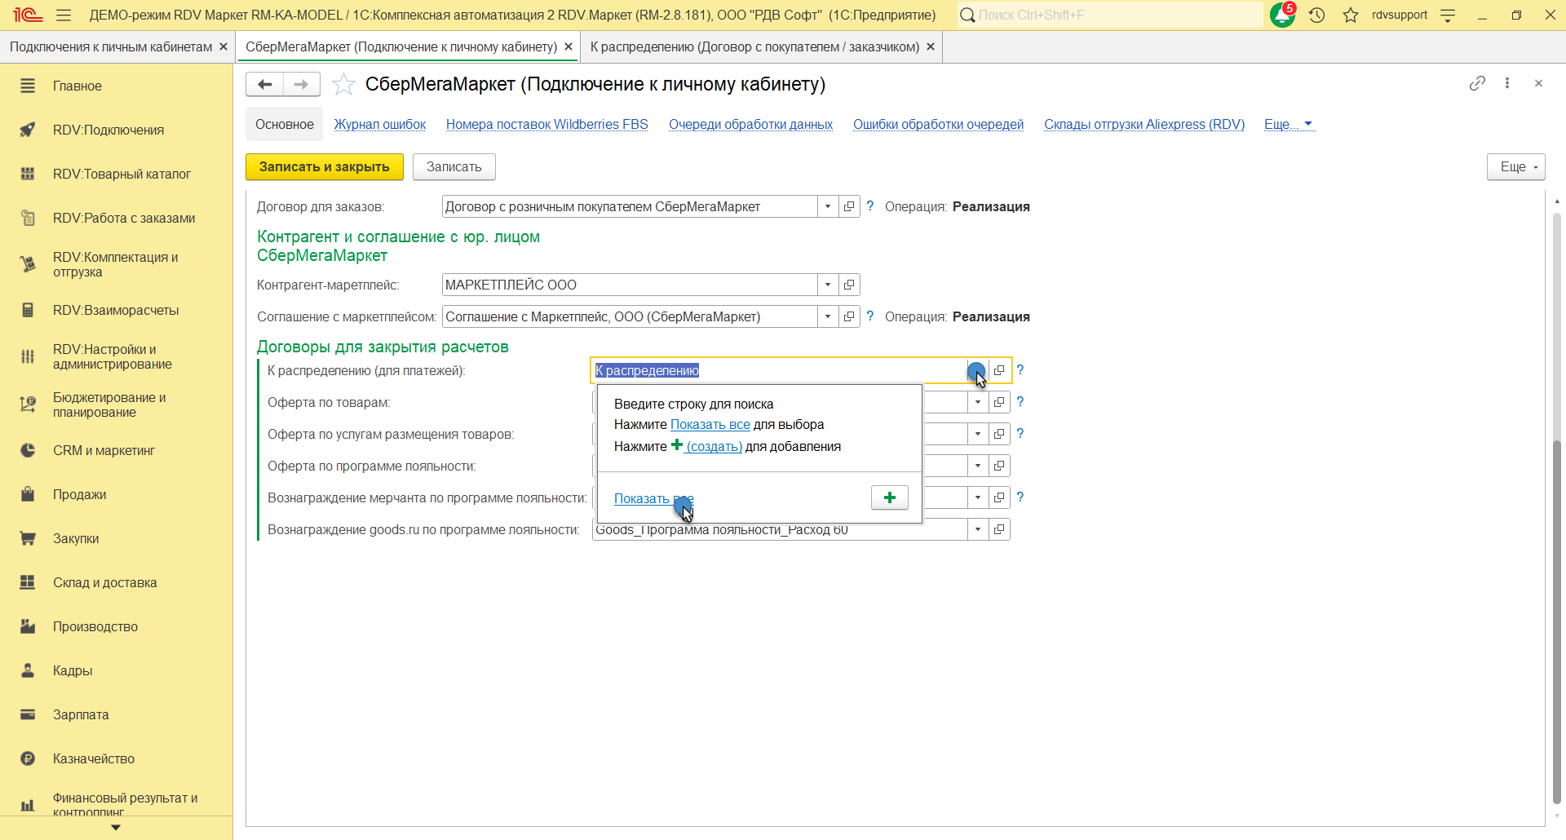This screenshot has height=840, width=1566.
Task: Click the back navigation arrow
Action: (x=264, y=84)
